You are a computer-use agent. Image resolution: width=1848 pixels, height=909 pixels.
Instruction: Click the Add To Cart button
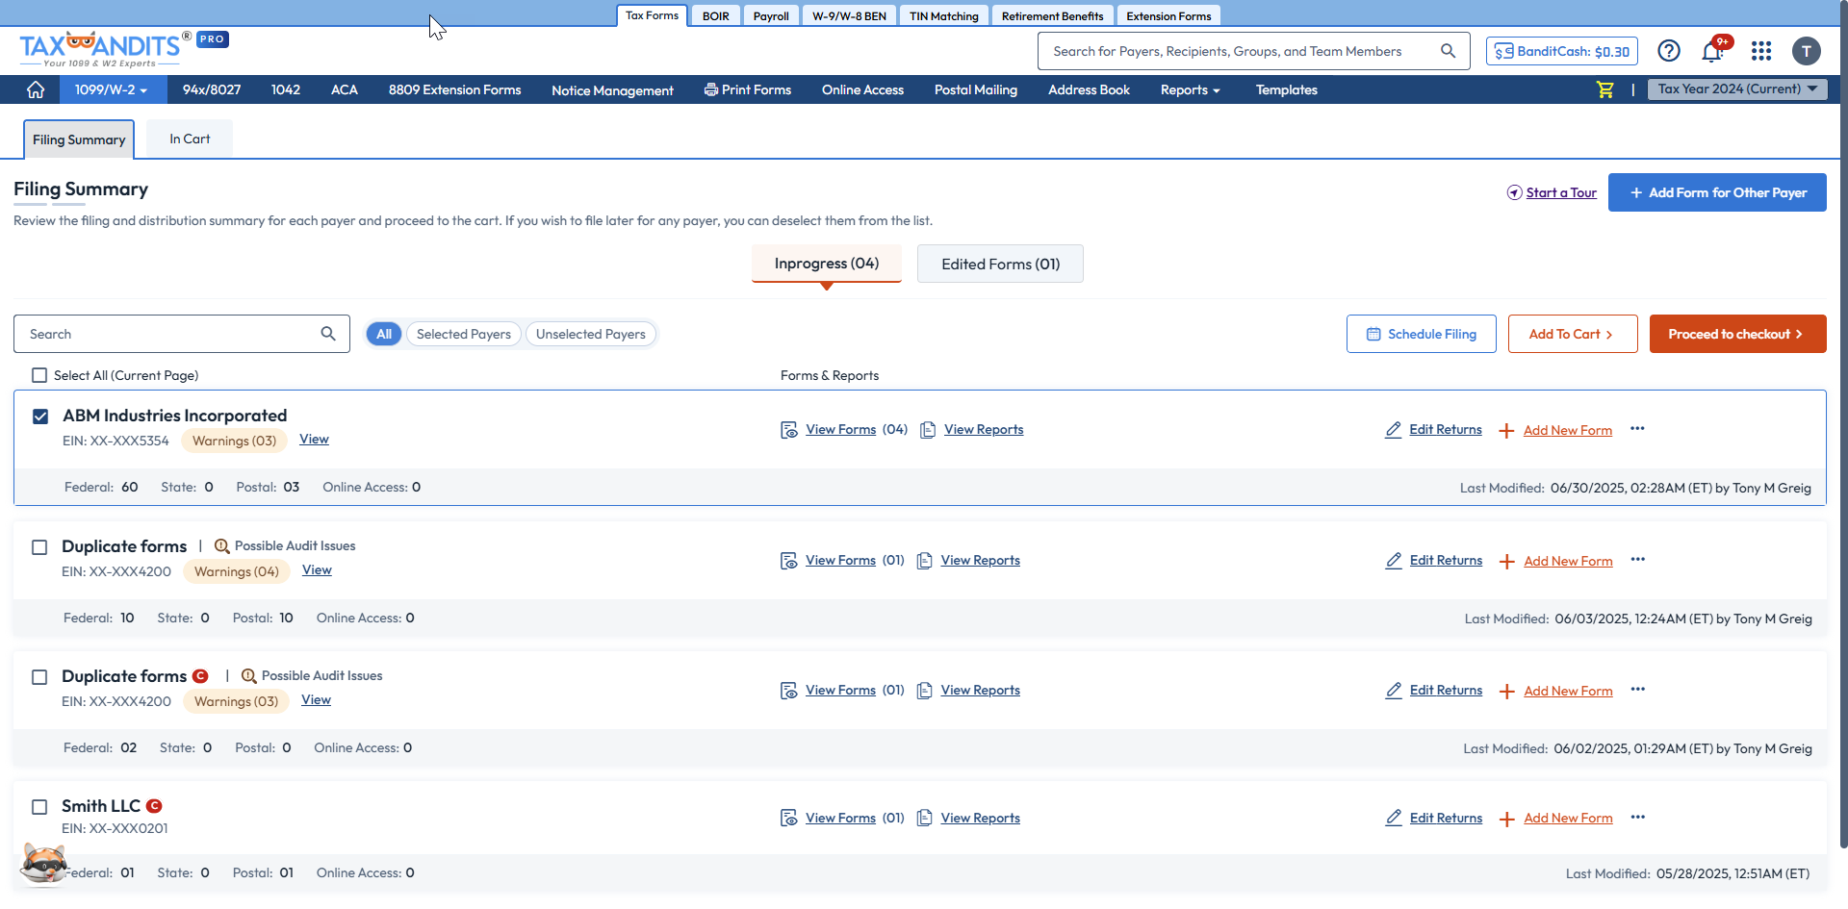tap(1573, 334)
